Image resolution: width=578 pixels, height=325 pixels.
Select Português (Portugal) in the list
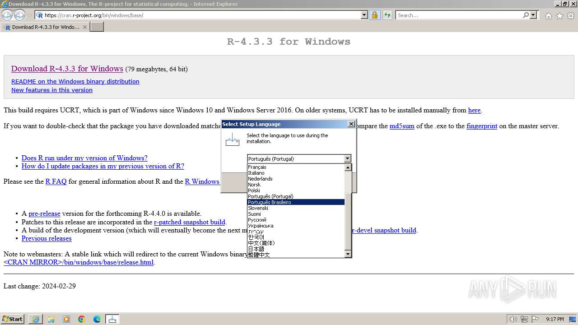tap(296, 196)
